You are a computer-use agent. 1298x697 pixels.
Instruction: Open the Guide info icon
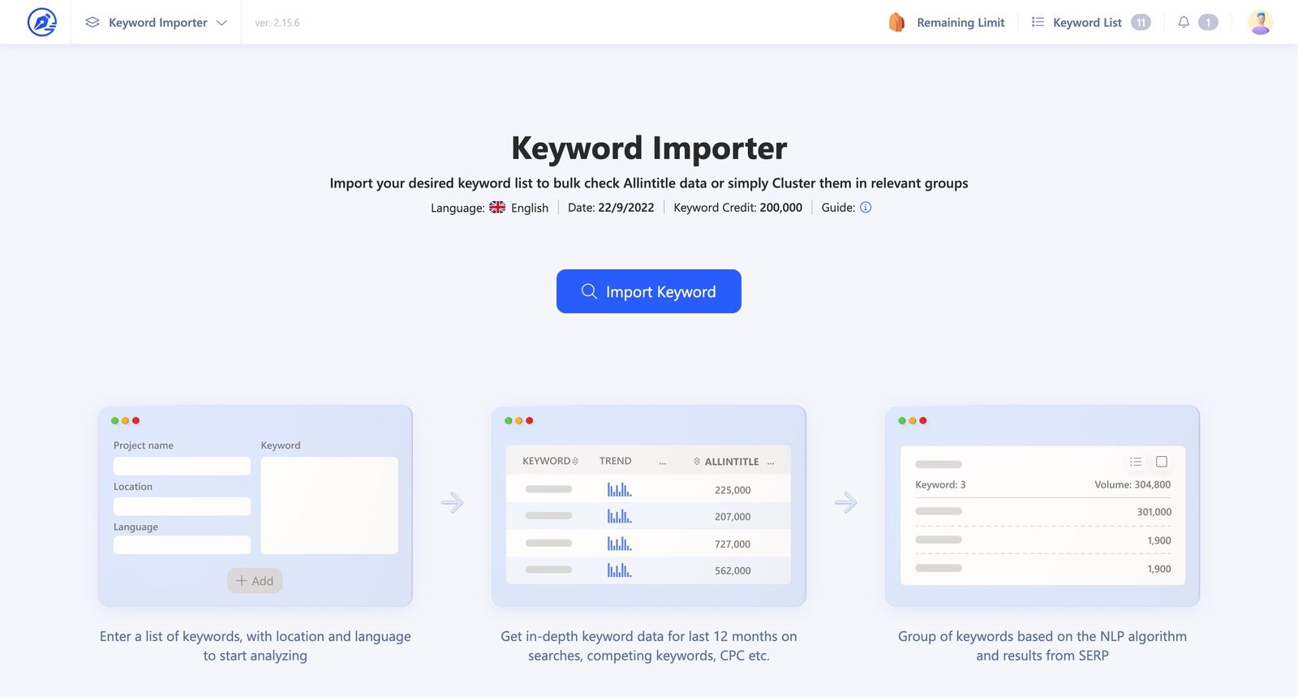(x=866, y=207)
